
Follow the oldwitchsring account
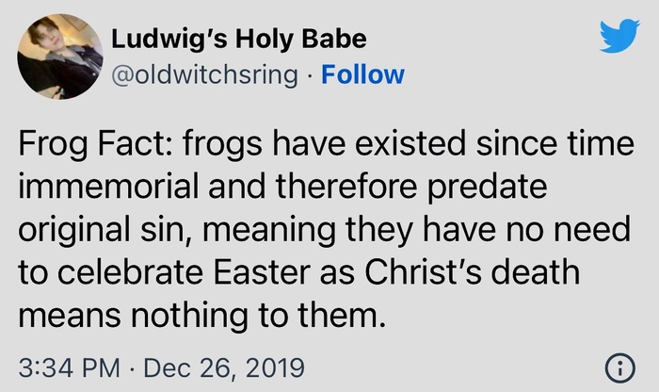(x=362, y=74)
